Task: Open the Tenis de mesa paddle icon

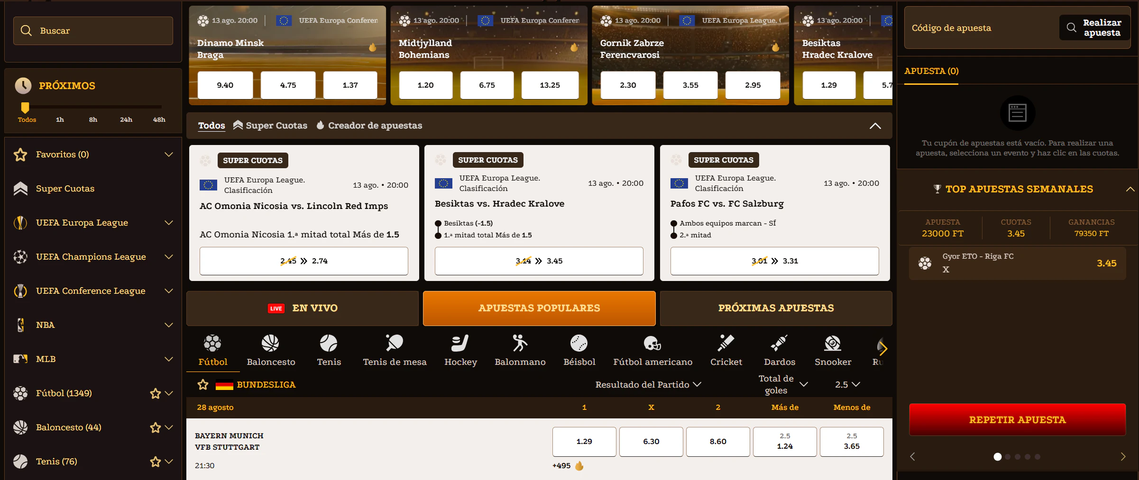Action: pos(395,343)
